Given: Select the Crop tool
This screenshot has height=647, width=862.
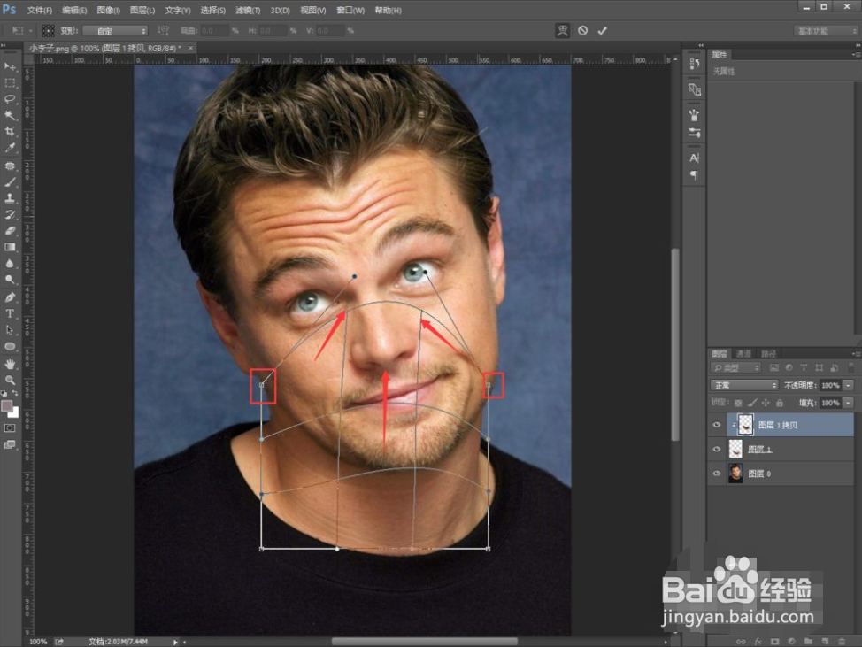Looking at the screenshot, I should 10,131.
